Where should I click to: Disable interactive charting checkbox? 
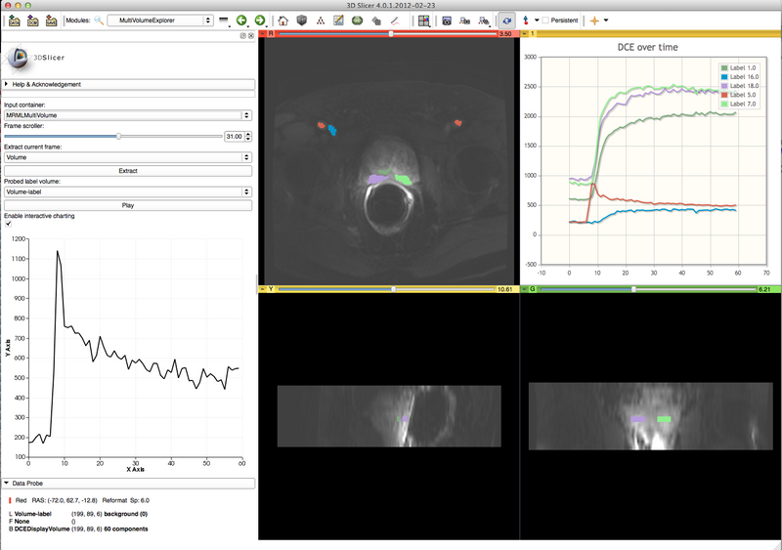tap(9, 223)
